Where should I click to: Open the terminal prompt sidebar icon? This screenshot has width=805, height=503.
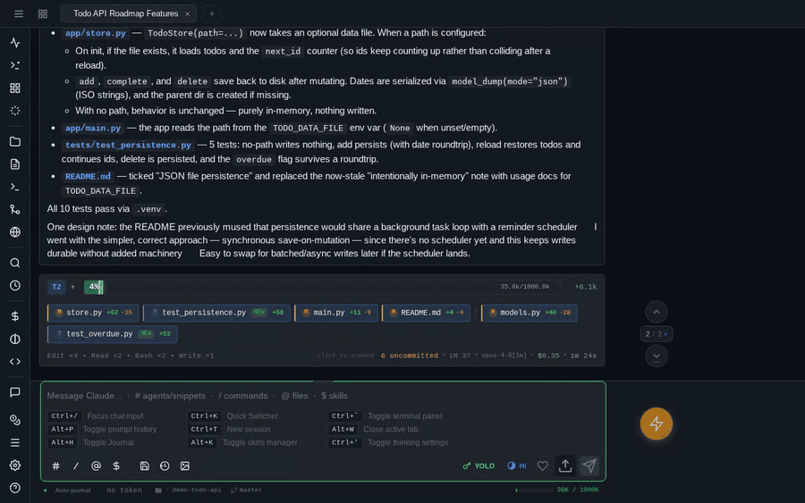coord(15,187)
